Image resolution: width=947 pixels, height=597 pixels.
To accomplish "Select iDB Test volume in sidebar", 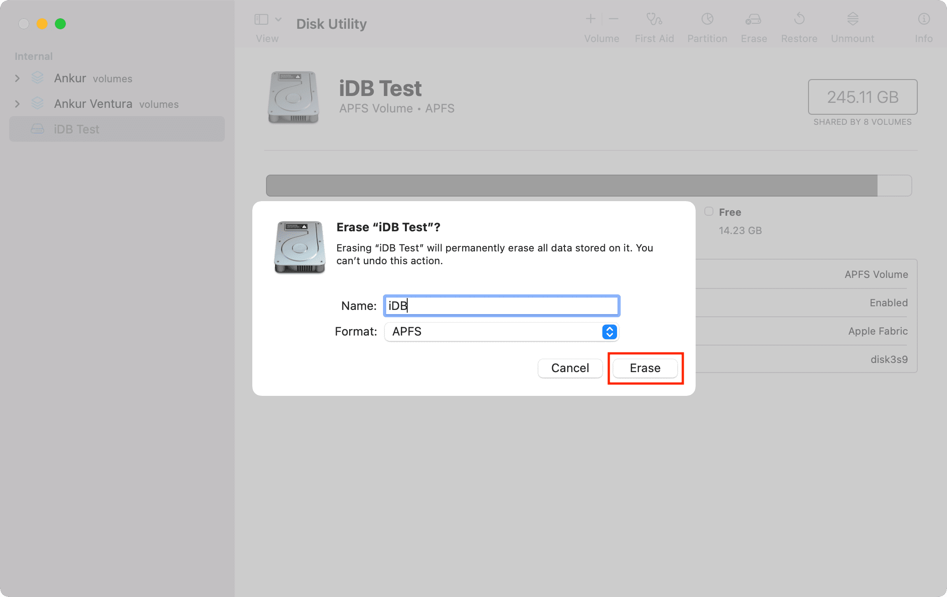I will (x=117, y=129).
